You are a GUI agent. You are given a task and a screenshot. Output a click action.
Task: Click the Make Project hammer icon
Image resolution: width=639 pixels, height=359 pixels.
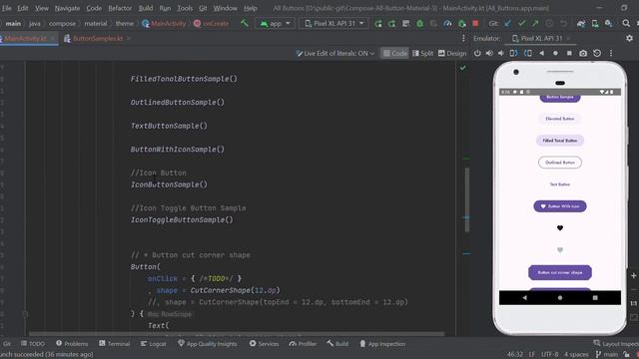click(244, 23)
